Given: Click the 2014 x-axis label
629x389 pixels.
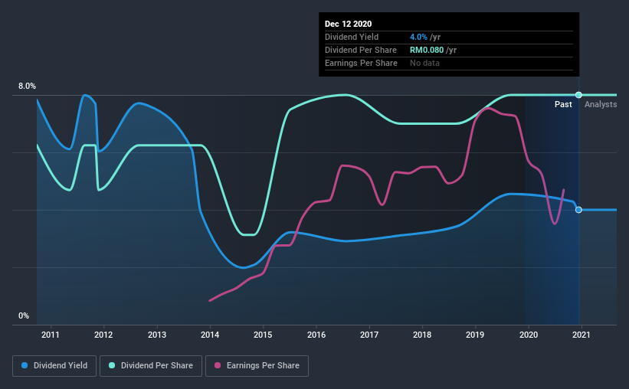Looking at the screenshot, I should pyautogui.click(x=210, y=335).
